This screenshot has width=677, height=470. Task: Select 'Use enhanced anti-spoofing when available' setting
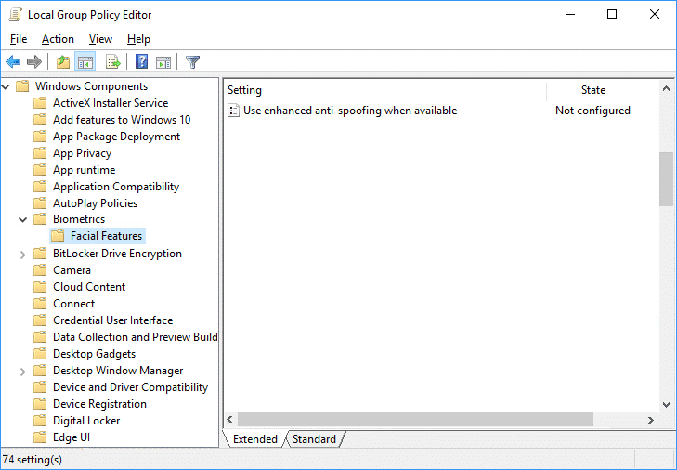(350, 111)
